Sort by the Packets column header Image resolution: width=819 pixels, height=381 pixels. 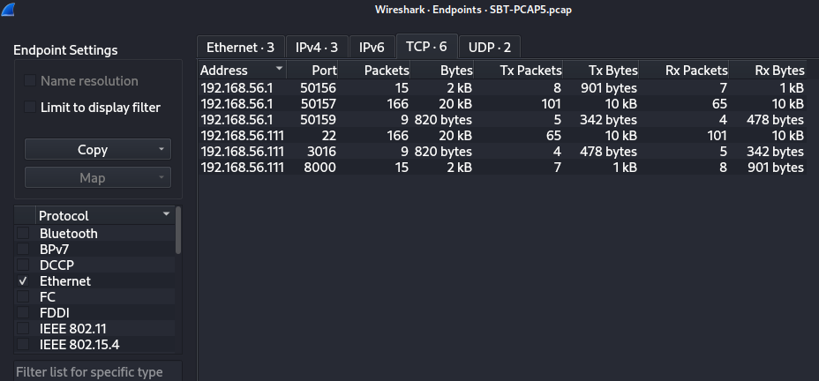374,70
